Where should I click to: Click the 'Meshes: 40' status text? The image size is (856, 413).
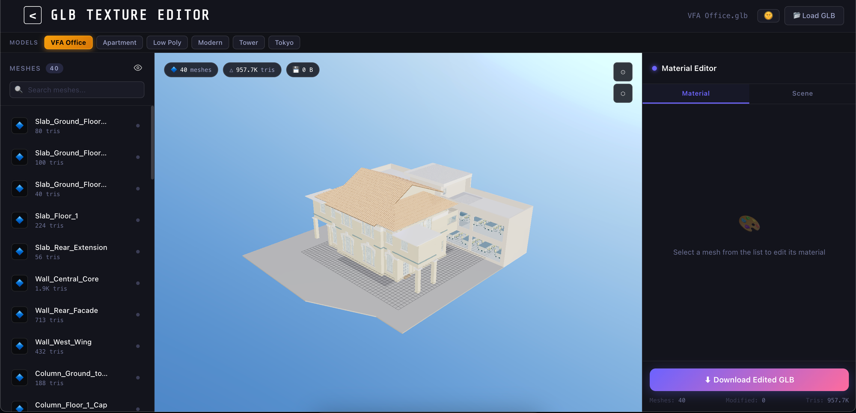pyautogui.click(x=667, y=401)
